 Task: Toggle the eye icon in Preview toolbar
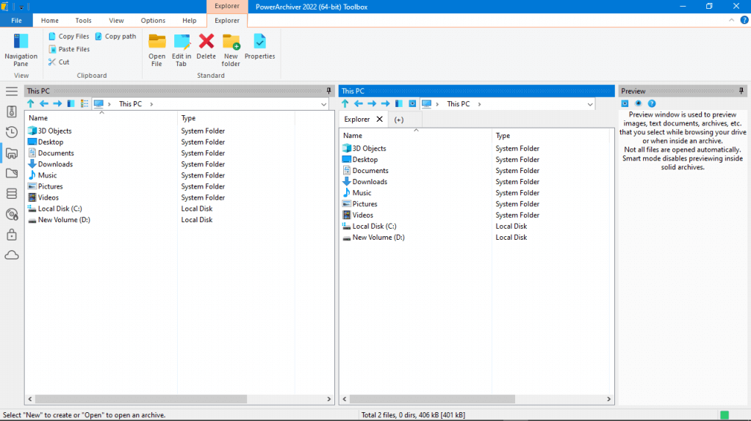pyautogui.click(x=638, y=103)
